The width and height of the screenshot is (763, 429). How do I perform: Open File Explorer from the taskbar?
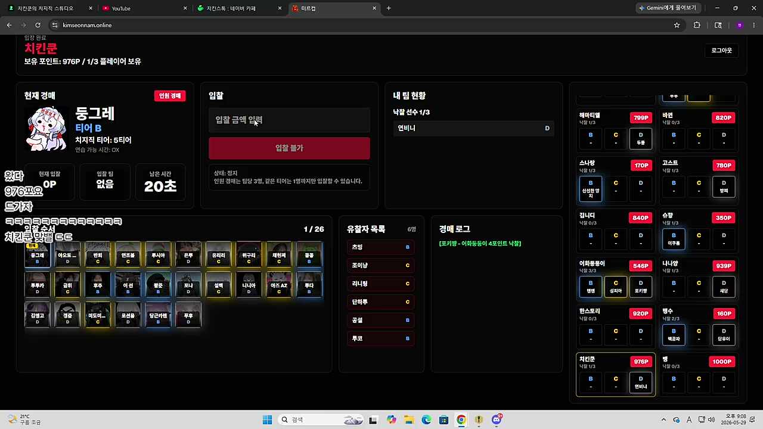pyautogui.click(x=409, y=419)
